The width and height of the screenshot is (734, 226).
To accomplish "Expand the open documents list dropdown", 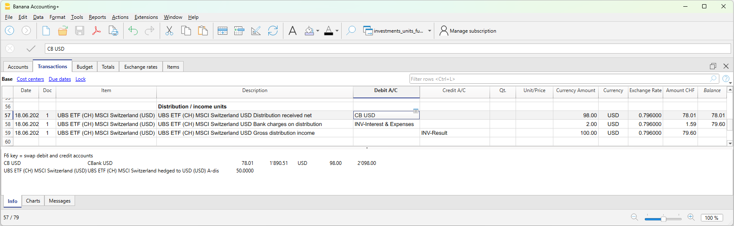I will [x=430, y=31].
